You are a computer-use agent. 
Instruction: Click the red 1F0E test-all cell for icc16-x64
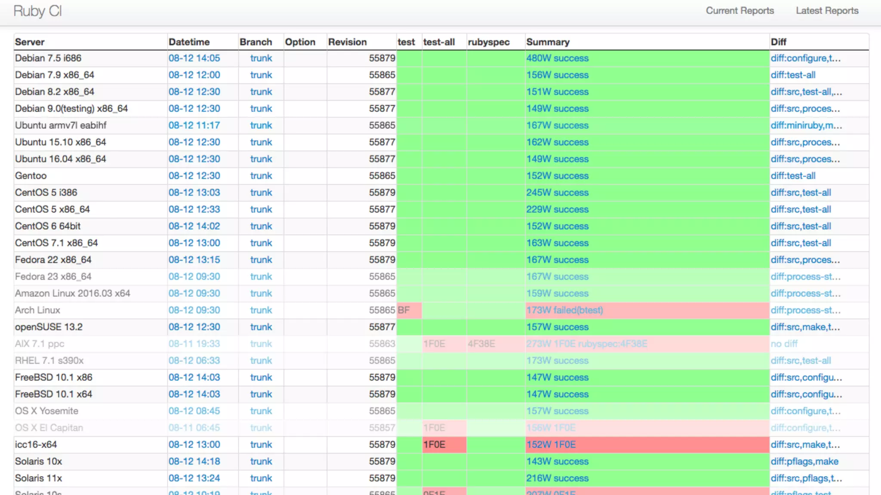pyautogui.click(x=434, y=445)
